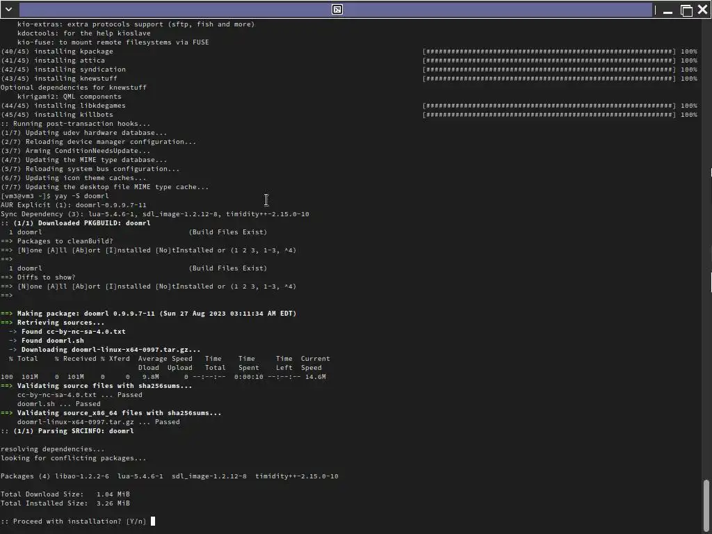Click the killbots install progress bar
Screen dimensions: 712x534
[x=549, y=115]
